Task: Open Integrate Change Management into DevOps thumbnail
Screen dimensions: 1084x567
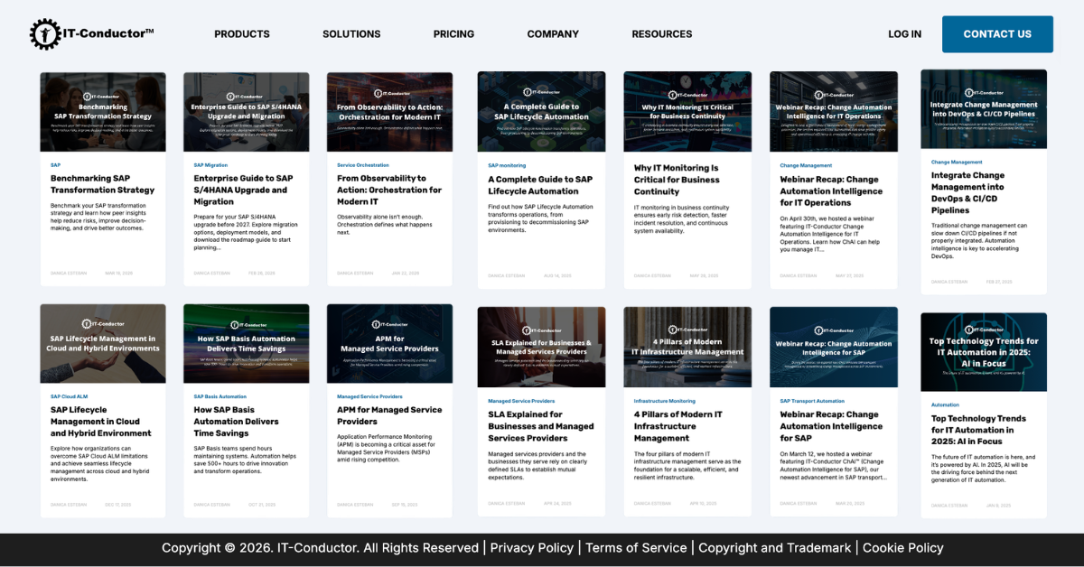Action: (984, 109)
